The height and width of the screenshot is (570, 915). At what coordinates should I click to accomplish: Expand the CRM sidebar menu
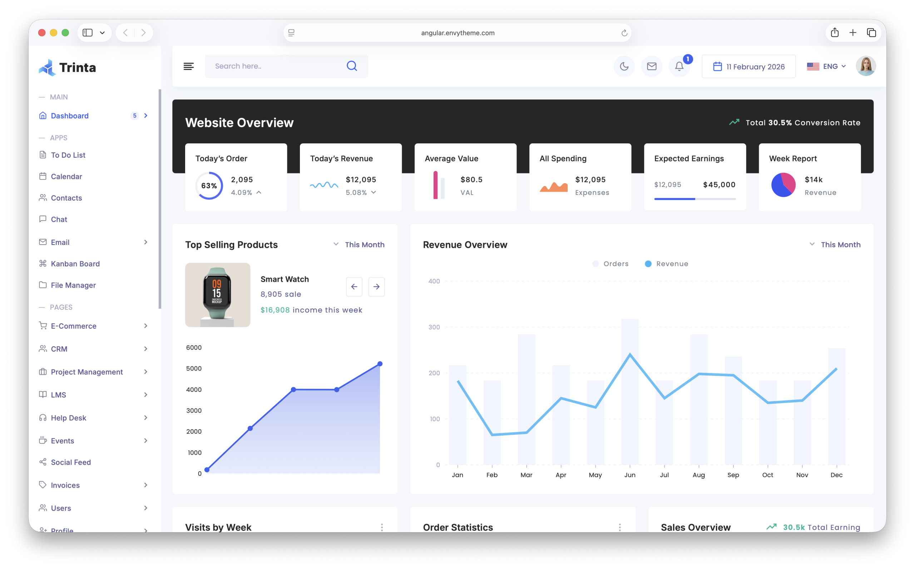(59, 349)
